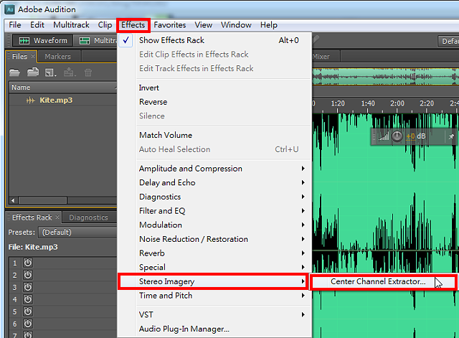This screenshot has width=459, height=338.
Task: Expand Diagnostics submenu in Effects menu
Action: [214, 197]
